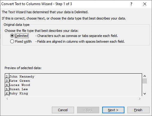Click preview horizontal scroll left arrow
The height and width of the screenshot is (116, 152).
(x=7, y=99)
